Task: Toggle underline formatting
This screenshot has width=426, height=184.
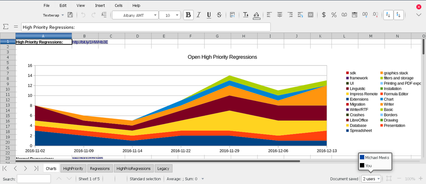Action: (209, 15)
